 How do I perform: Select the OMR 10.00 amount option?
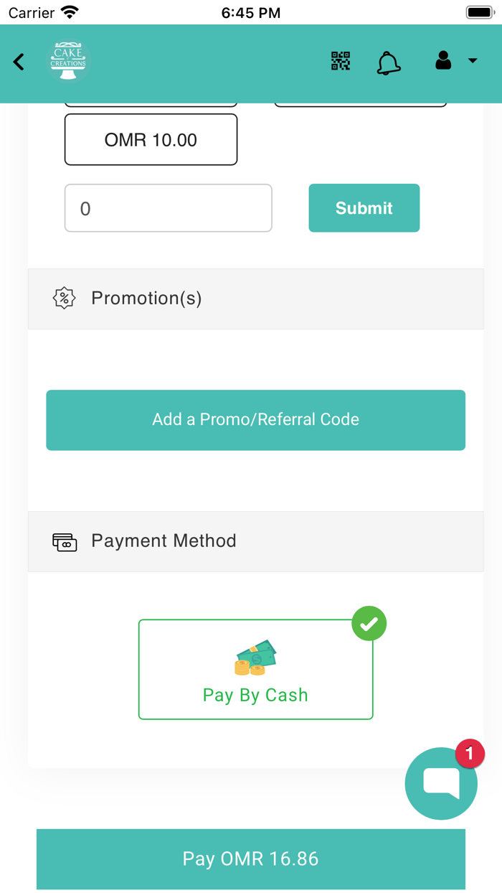(151, 140)
